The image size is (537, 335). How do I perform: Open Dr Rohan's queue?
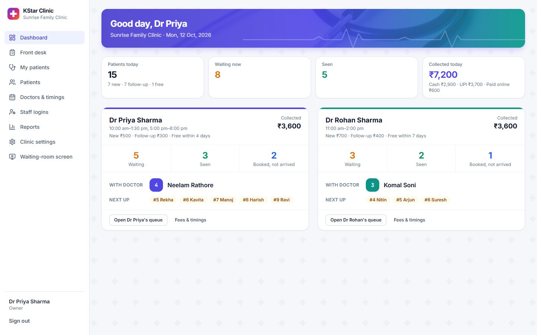[356, 220]
